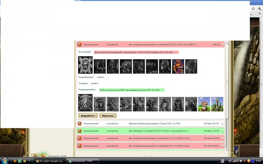Click the colored red-roofed tower building
Screen dimensions: 263x164
click(204, 104)
